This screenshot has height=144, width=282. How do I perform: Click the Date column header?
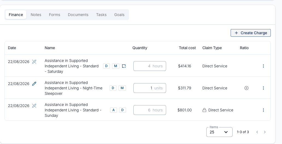(x=12, y=48)
